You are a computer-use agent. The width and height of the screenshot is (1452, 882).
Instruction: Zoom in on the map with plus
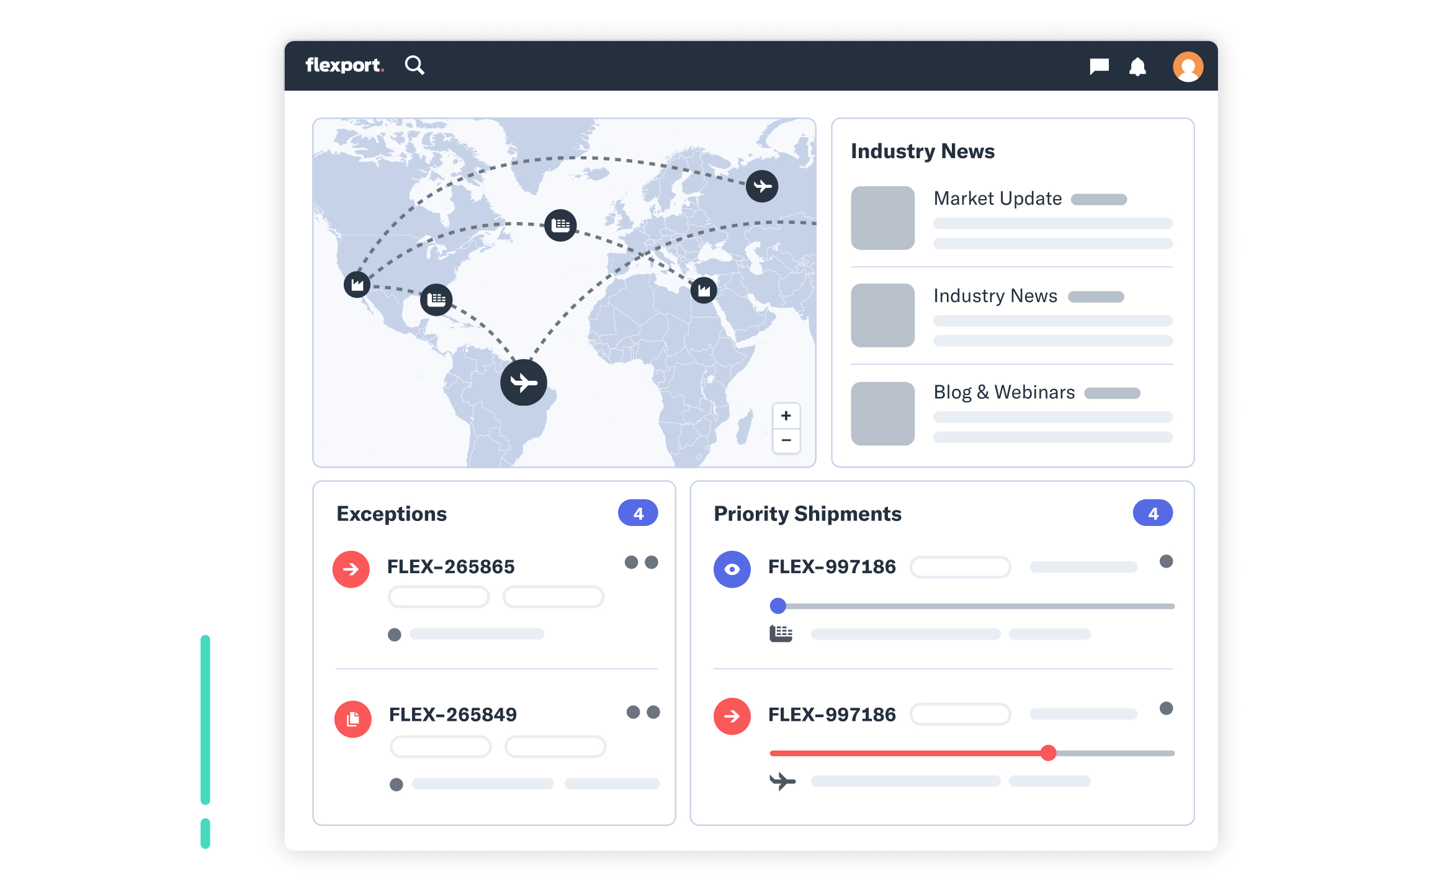[x=786, y=416]
